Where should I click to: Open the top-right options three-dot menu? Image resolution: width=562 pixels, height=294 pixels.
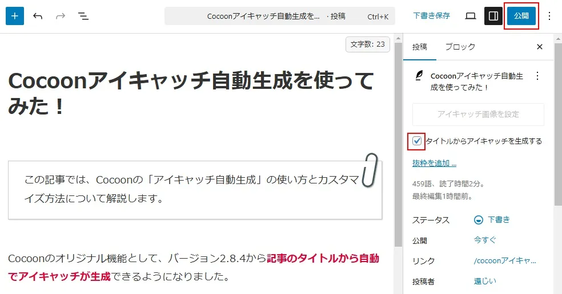tap(549, 16)
